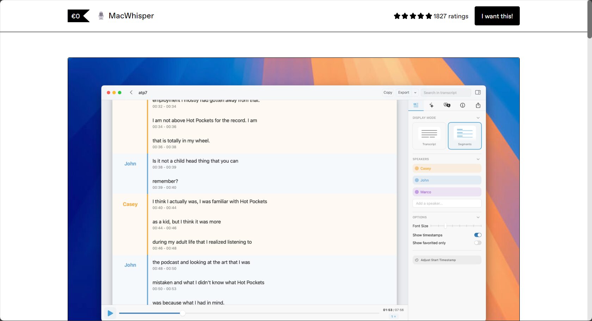Click segment 'as a kid, but I think it was more'

point(187,222)
